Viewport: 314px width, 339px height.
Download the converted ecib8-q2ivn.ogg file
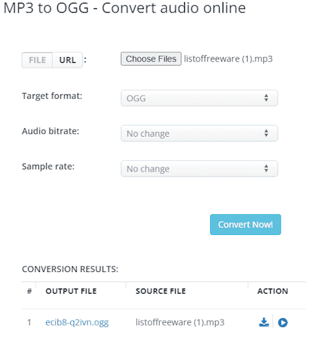click(x=264, y=322)
